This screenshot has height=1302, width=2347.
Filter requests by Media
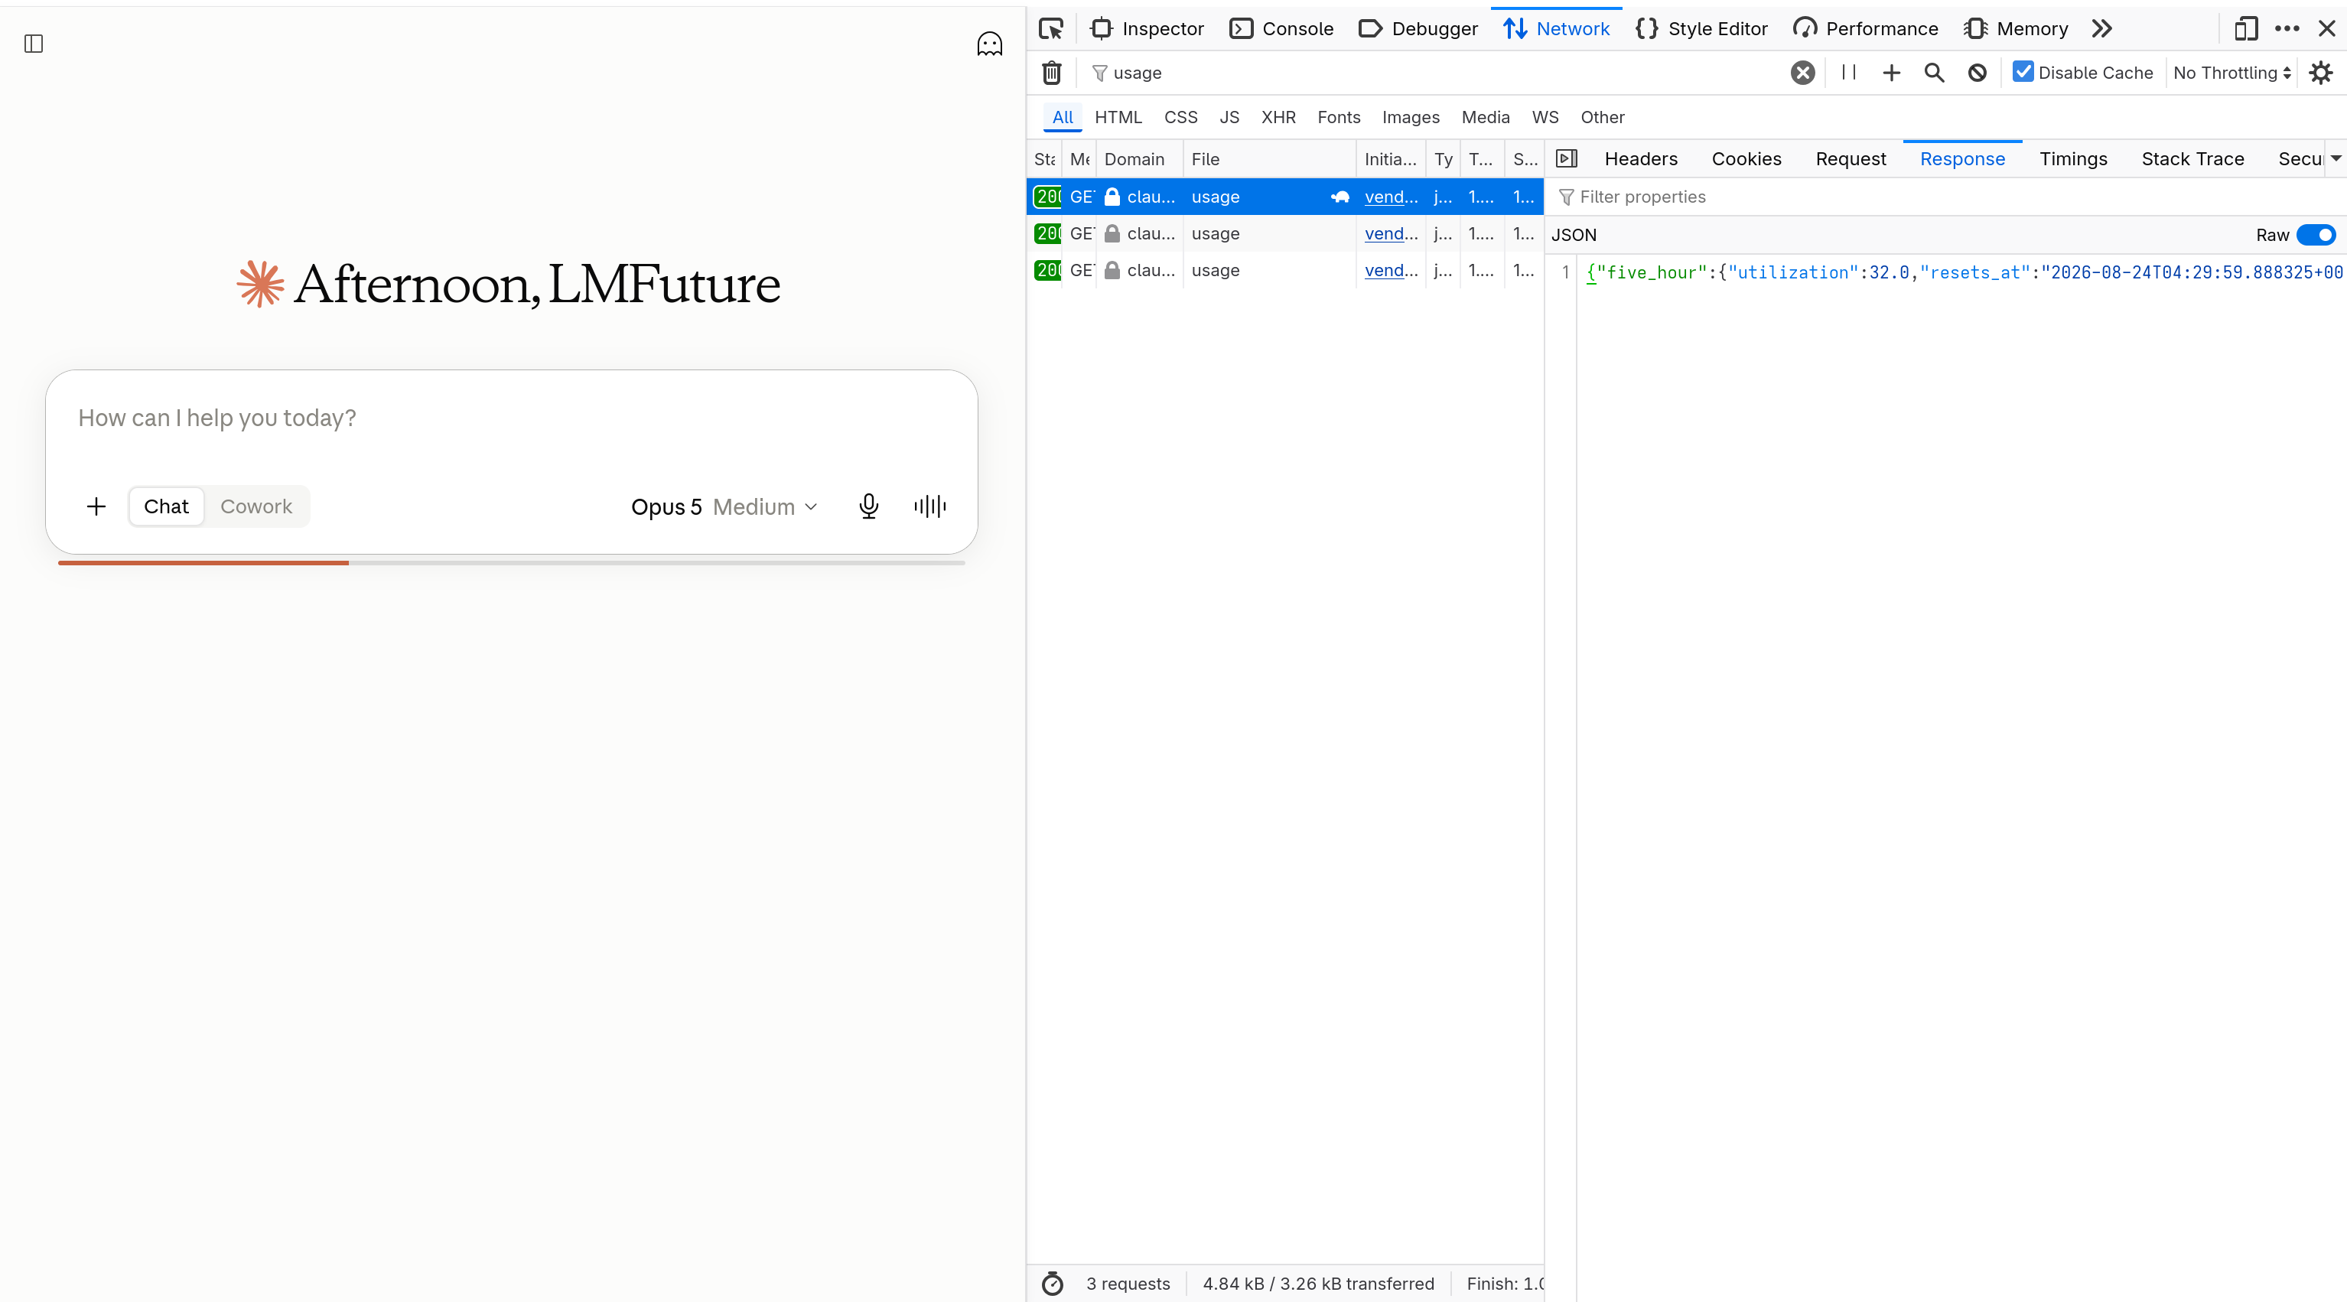(x=1485, y=116)
